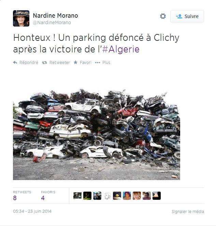Click the retweet arrows icon
The width and height of the screenshot is (216, 226).
click(x=44, y=63)
